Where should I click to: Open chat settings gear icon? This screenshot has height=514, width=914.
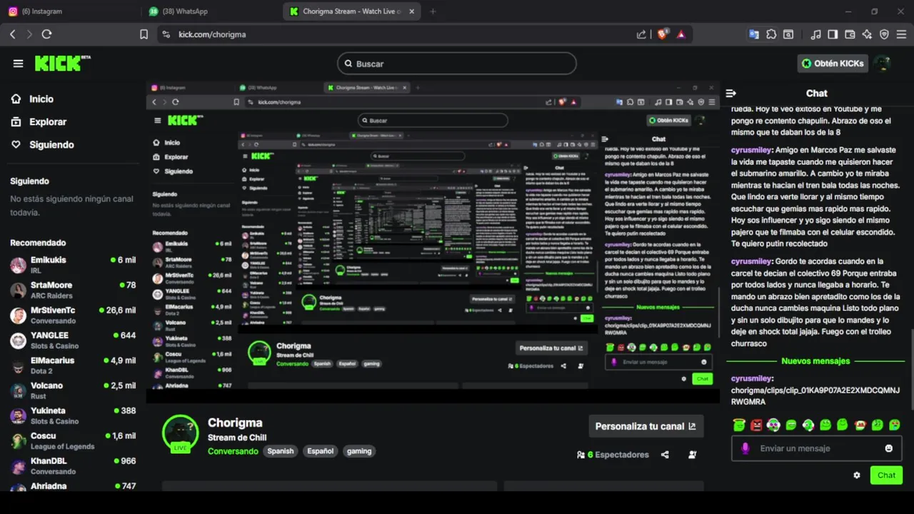(856, 475)
